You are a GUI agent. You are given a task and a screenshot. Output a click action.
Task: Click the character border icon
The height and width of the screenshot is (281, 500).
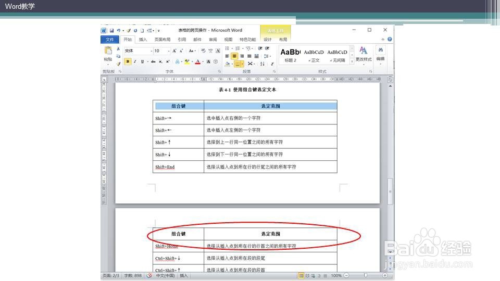pyautogui.click(x=218, y=51)
